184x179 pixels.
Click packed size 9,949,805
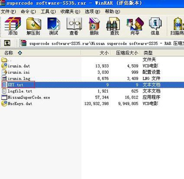128,104
